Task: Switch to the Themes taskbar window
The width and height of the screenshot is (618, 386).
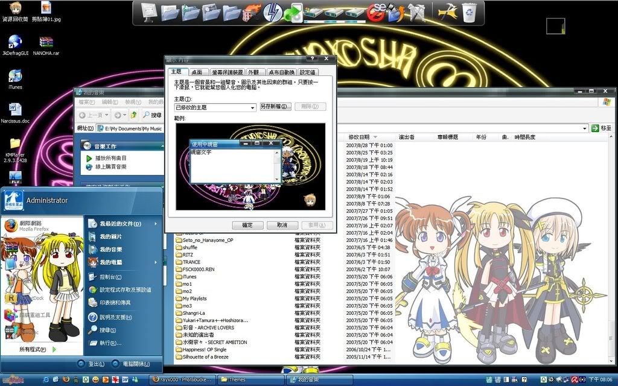Action: point(250,380)
